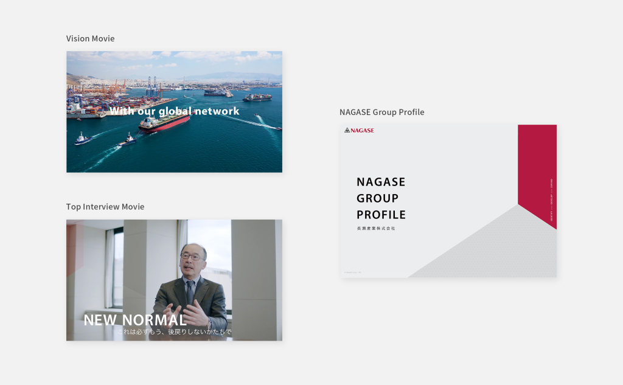
Task: Click the NAGASE logo on the profile cover
Action: 359,130
